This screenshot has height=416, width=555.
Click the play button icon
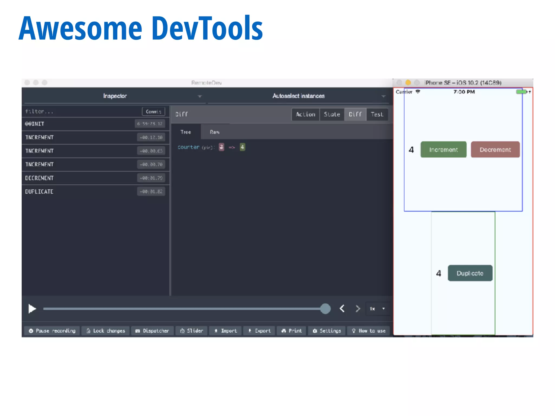pos(32,309)
